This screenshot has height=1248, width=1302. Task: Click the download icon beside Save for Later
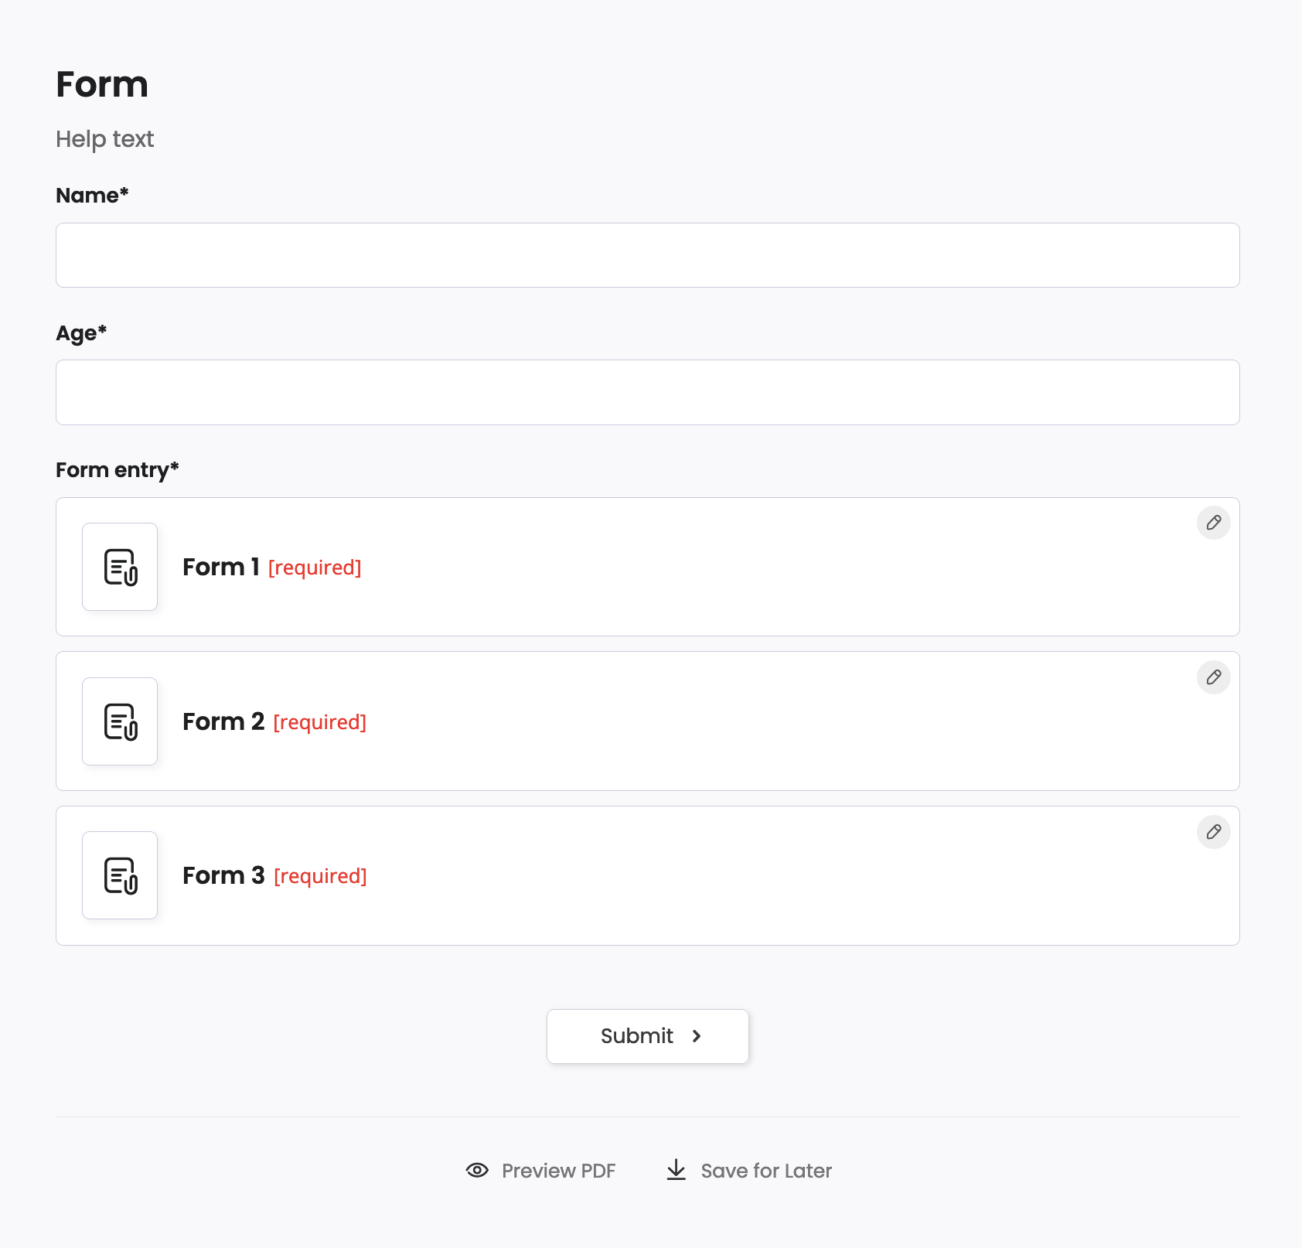(x=676, y=1170)
